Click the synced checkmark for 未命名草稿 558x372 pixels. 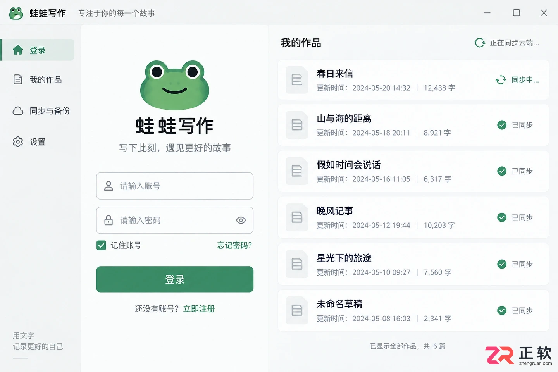point(502,310)
